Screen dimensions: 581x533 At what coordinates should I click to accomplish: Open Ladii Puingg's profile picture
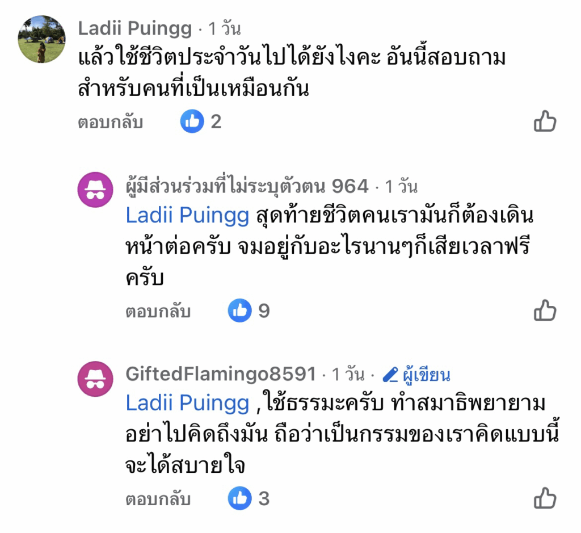(41, 39)
